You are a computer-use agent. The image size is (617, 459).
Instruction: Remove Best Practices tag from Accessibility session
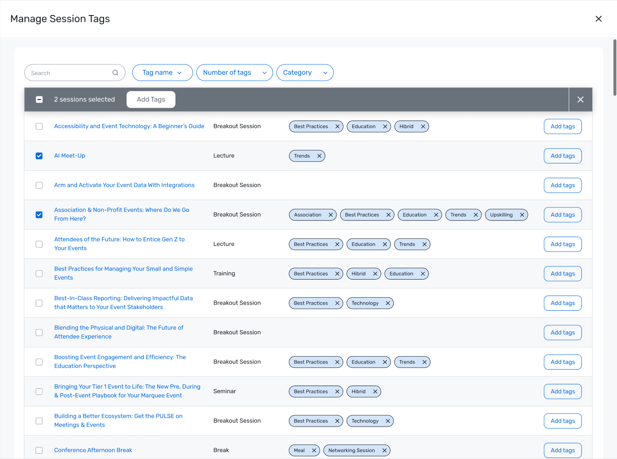tap(337, 126)
